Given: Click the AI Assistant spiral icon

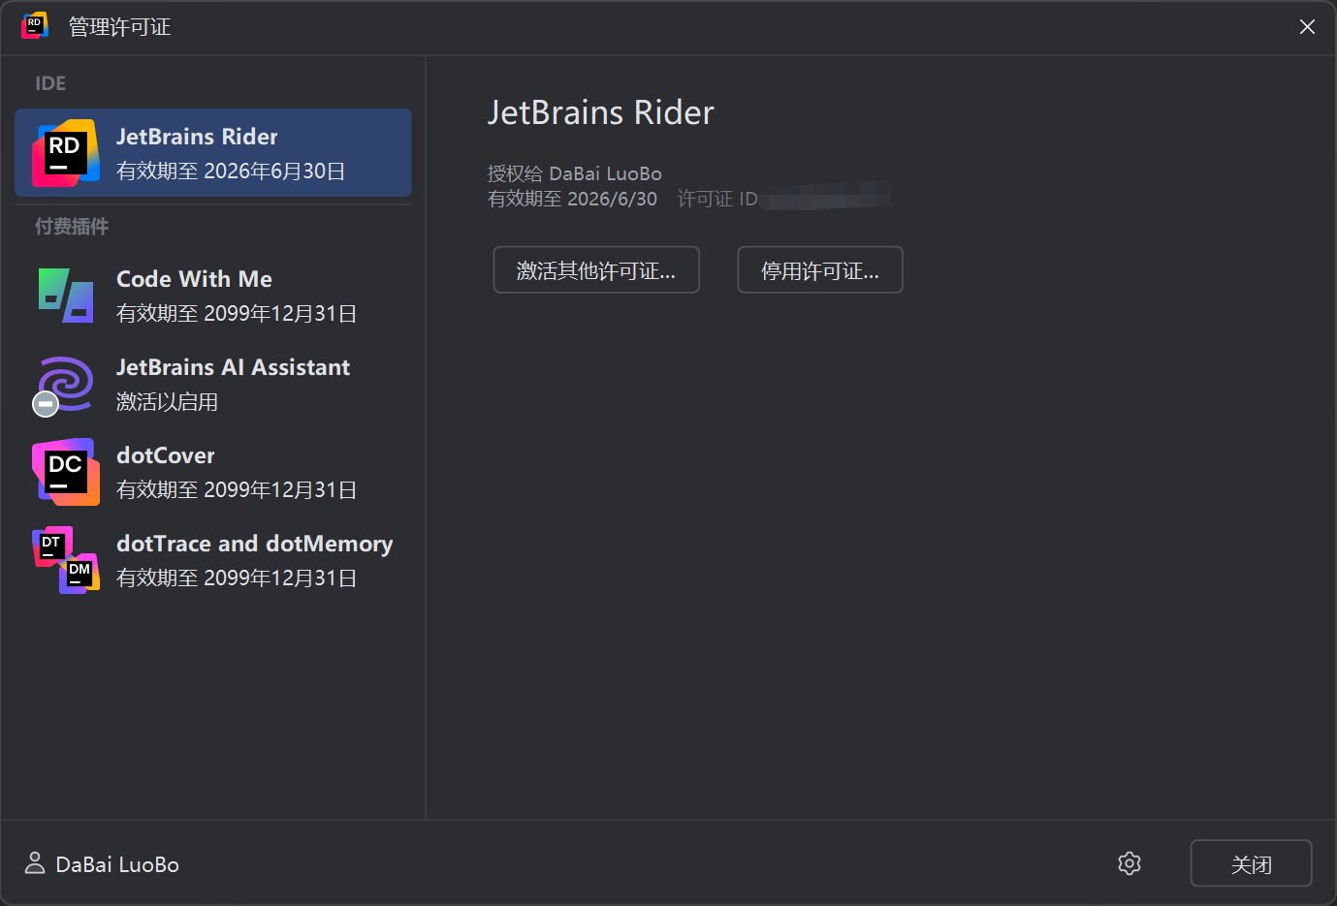Looking at the screenshot, I should [x=66, y=384].
